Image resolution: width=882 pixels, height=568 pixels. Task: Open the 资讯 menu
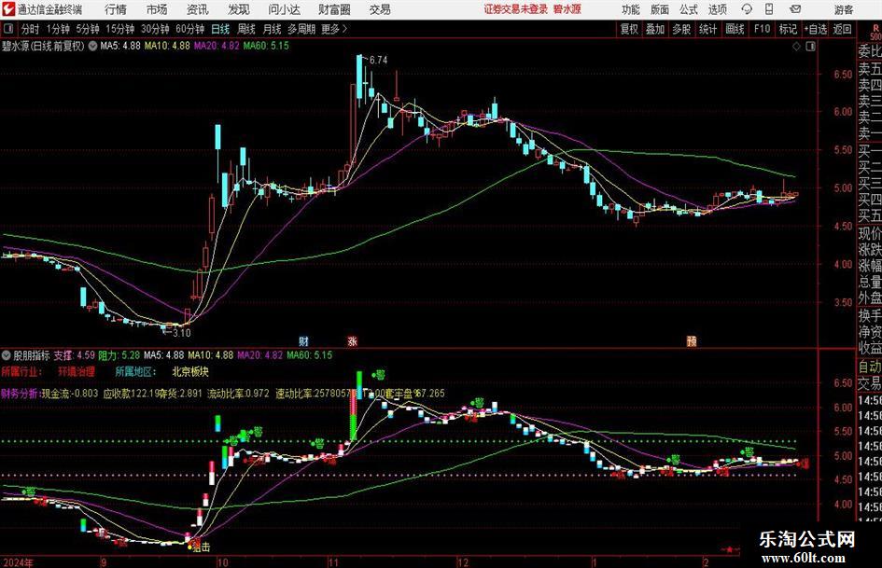pos(198,9)
